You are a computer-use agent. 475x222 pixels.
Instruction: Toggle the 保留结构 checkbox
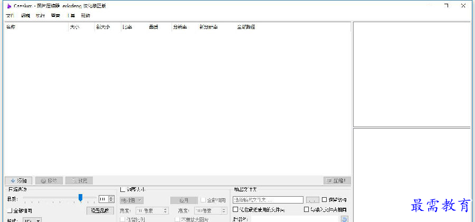334,199
